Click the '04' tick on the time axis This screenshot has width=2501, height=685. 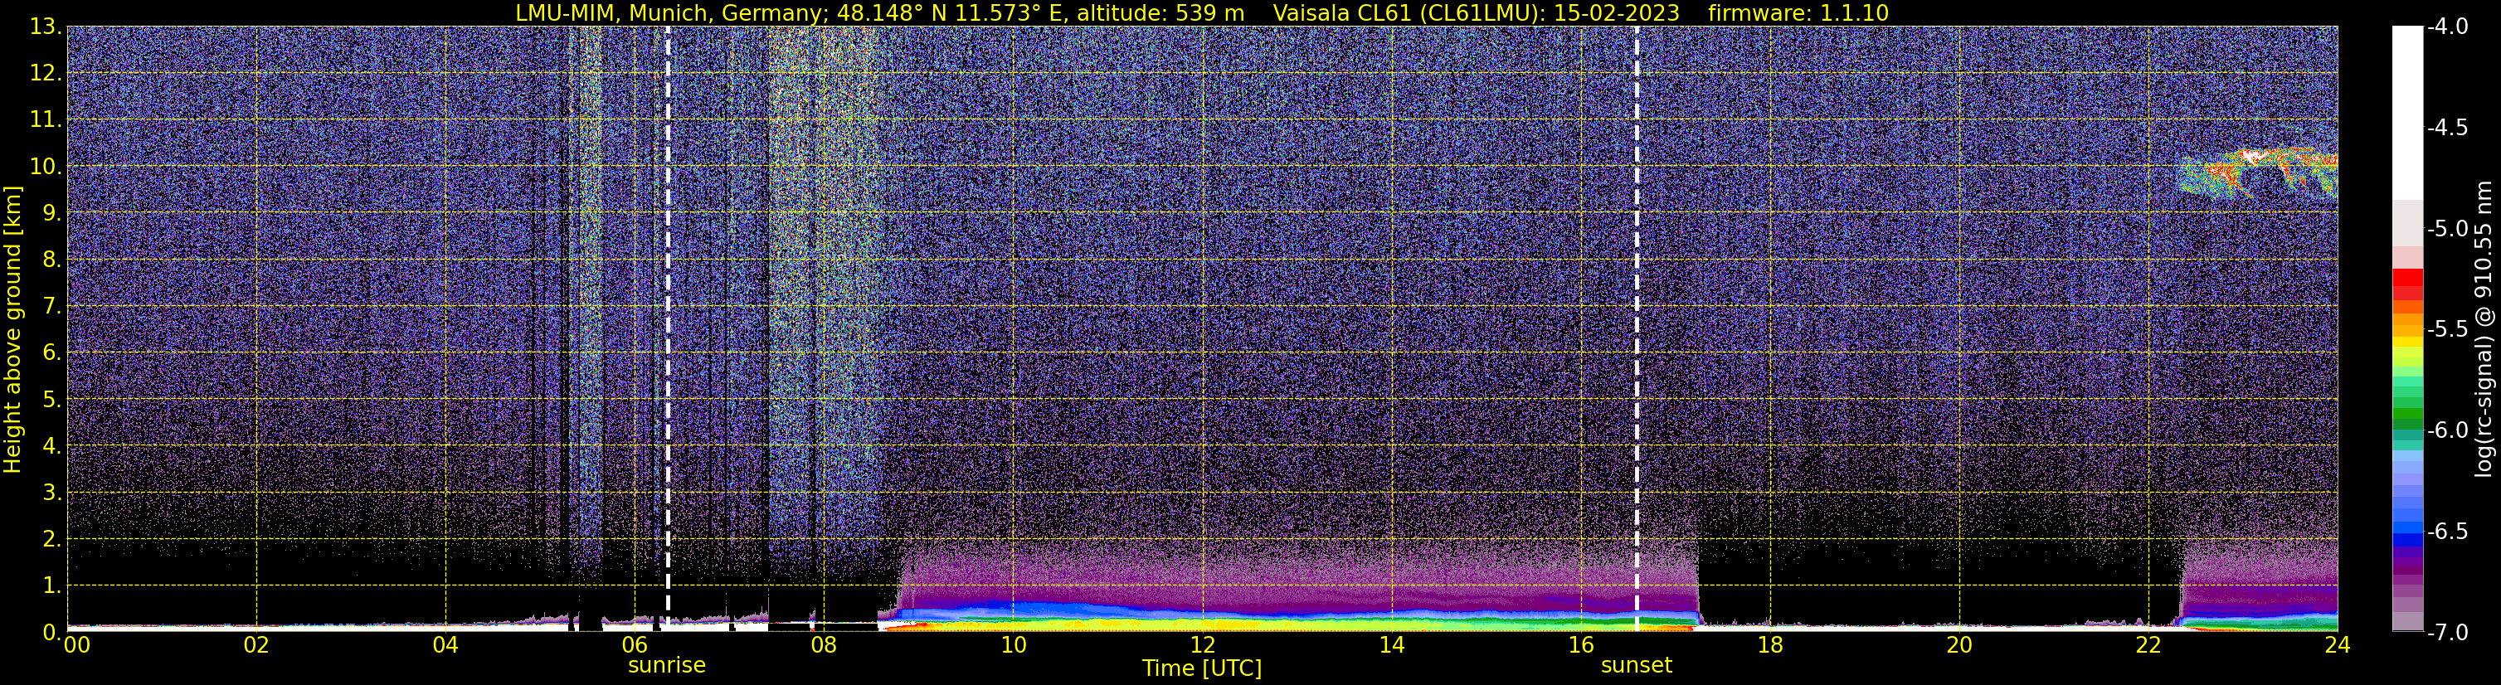(x=445, y=645)
